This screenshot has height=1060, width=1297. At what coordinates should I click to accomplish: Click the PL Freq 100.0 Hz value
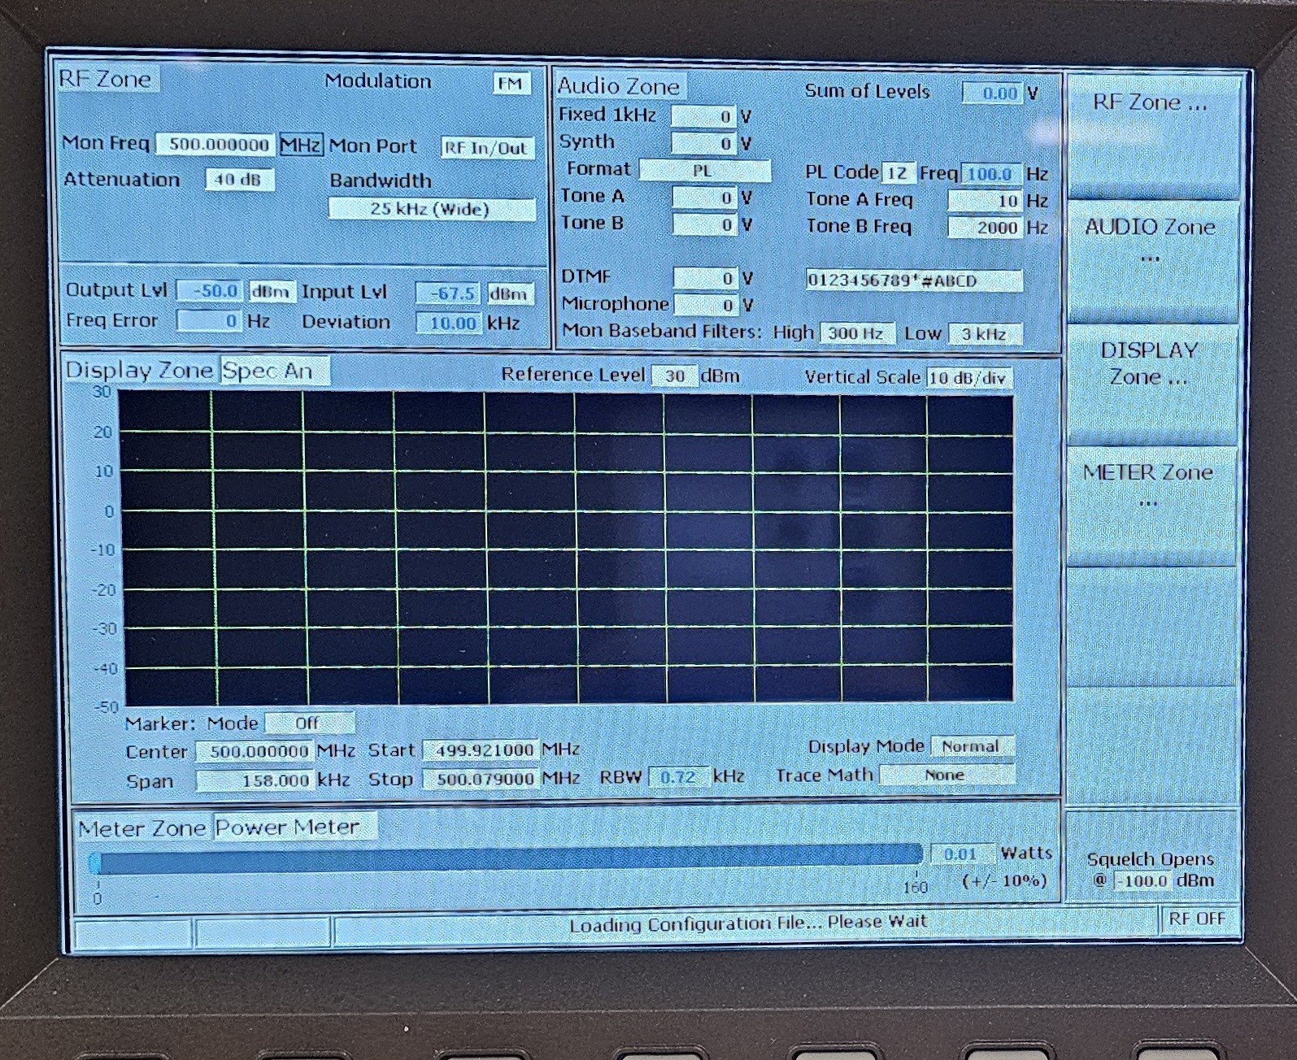(x=990, y=173)
